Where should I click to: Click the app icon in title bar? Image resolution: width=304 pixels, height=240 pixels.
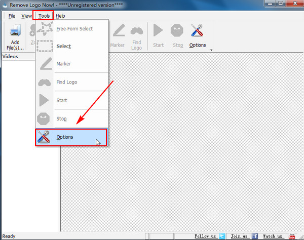point(5,5)
